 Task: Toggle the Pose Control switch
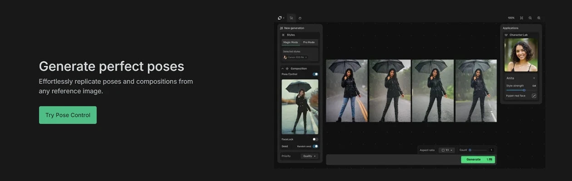[x=315, y=74]
